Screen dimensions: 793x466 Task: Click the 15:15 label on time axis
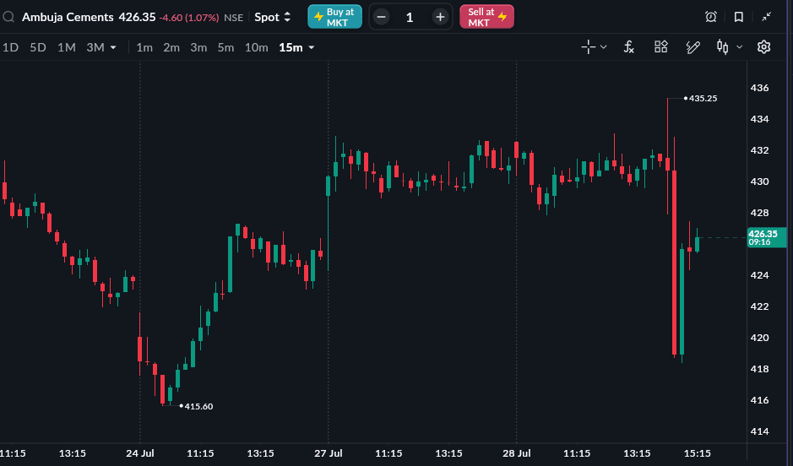[x=697, y=453]
